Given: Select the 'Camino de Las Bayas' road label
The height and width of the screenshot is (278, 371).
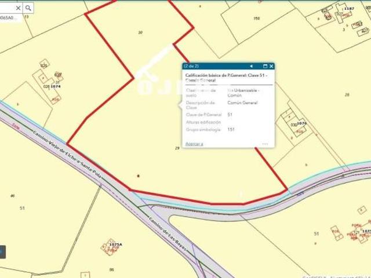Looking at the screenshot, I should [x=168, y=235].
